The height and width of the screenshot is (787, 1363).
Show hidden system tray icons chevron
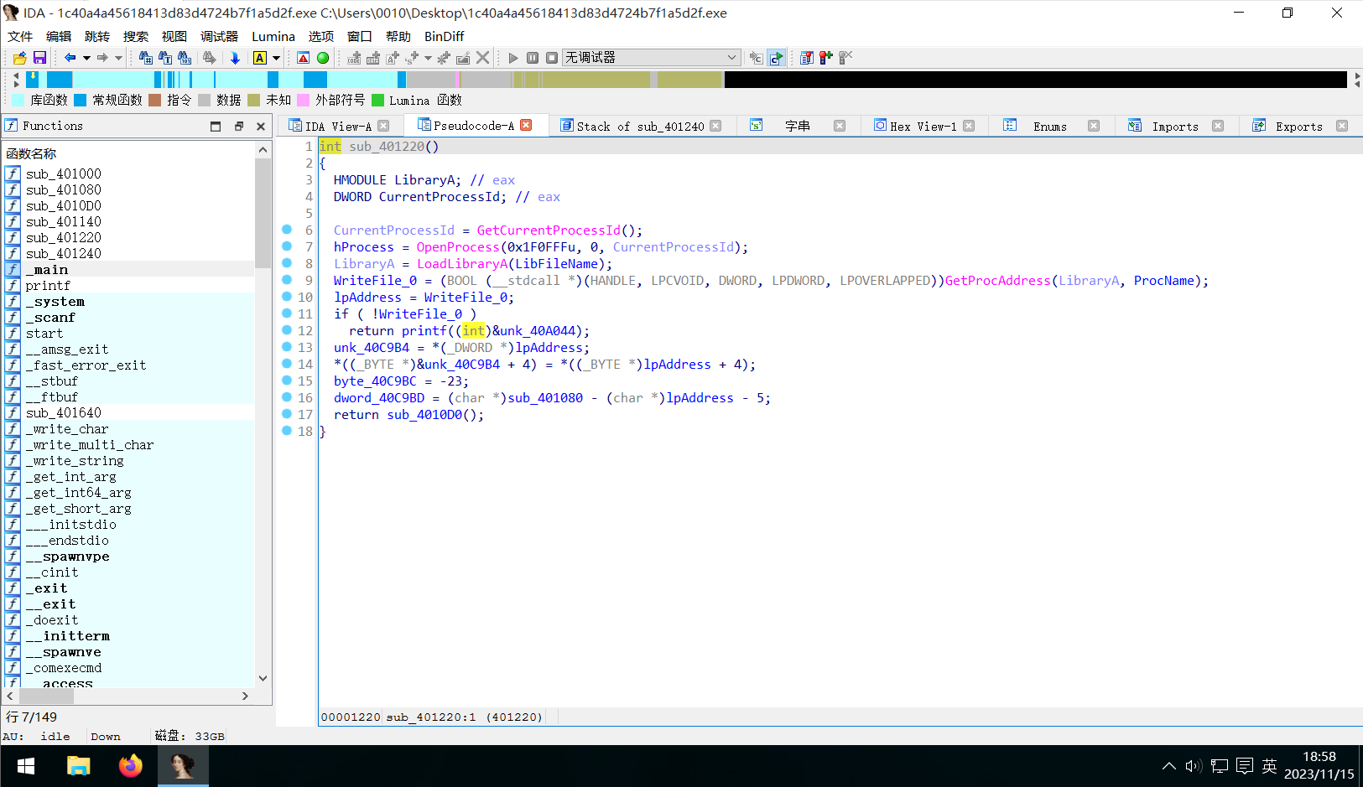pyautogui.click(x=1169, y=766)
